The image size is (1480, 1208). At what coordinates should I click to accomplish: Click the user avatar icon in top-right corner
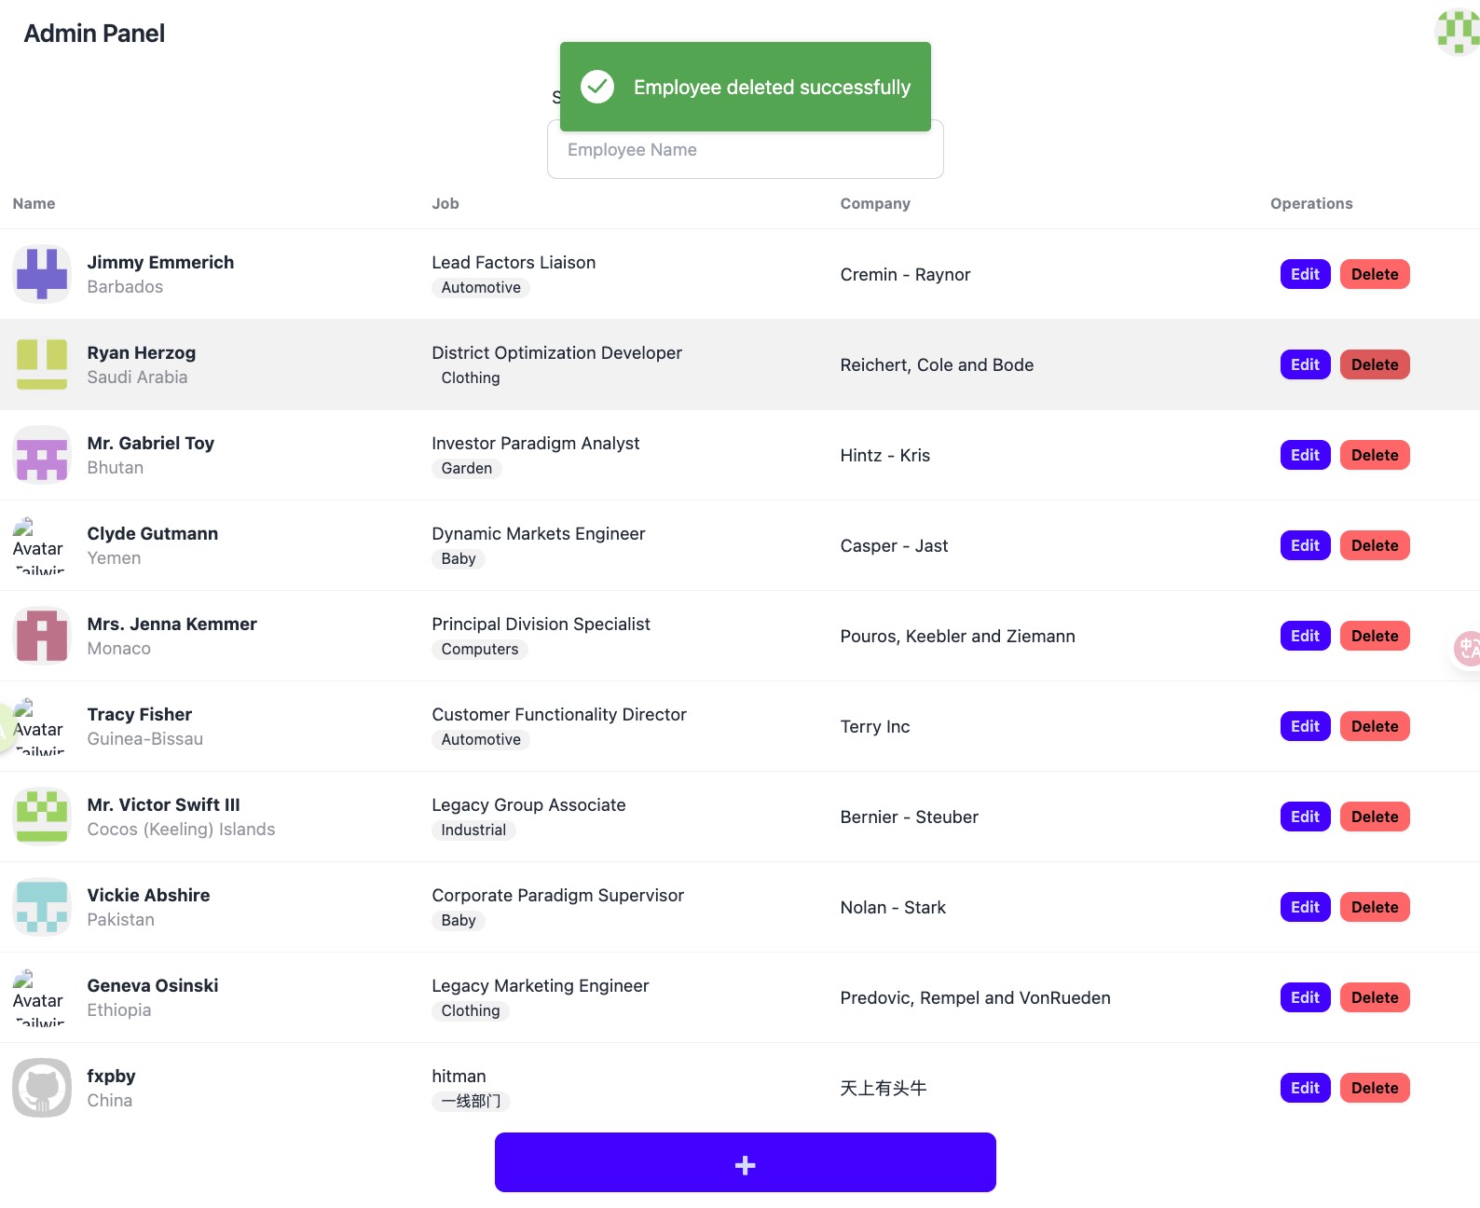[x=1457, y=32]
